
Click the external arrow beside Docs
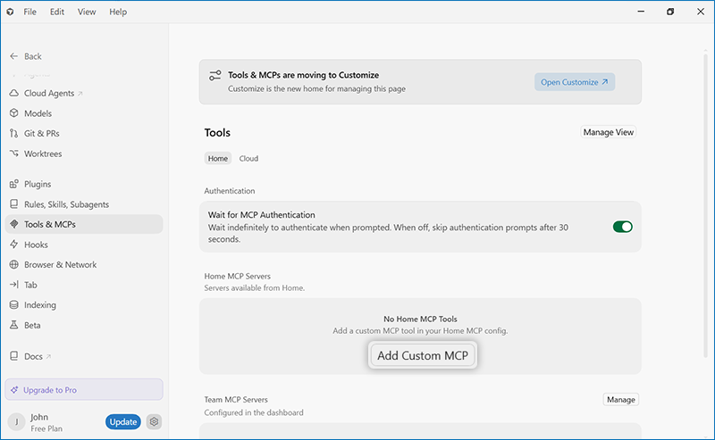click(x=49, y=357)
